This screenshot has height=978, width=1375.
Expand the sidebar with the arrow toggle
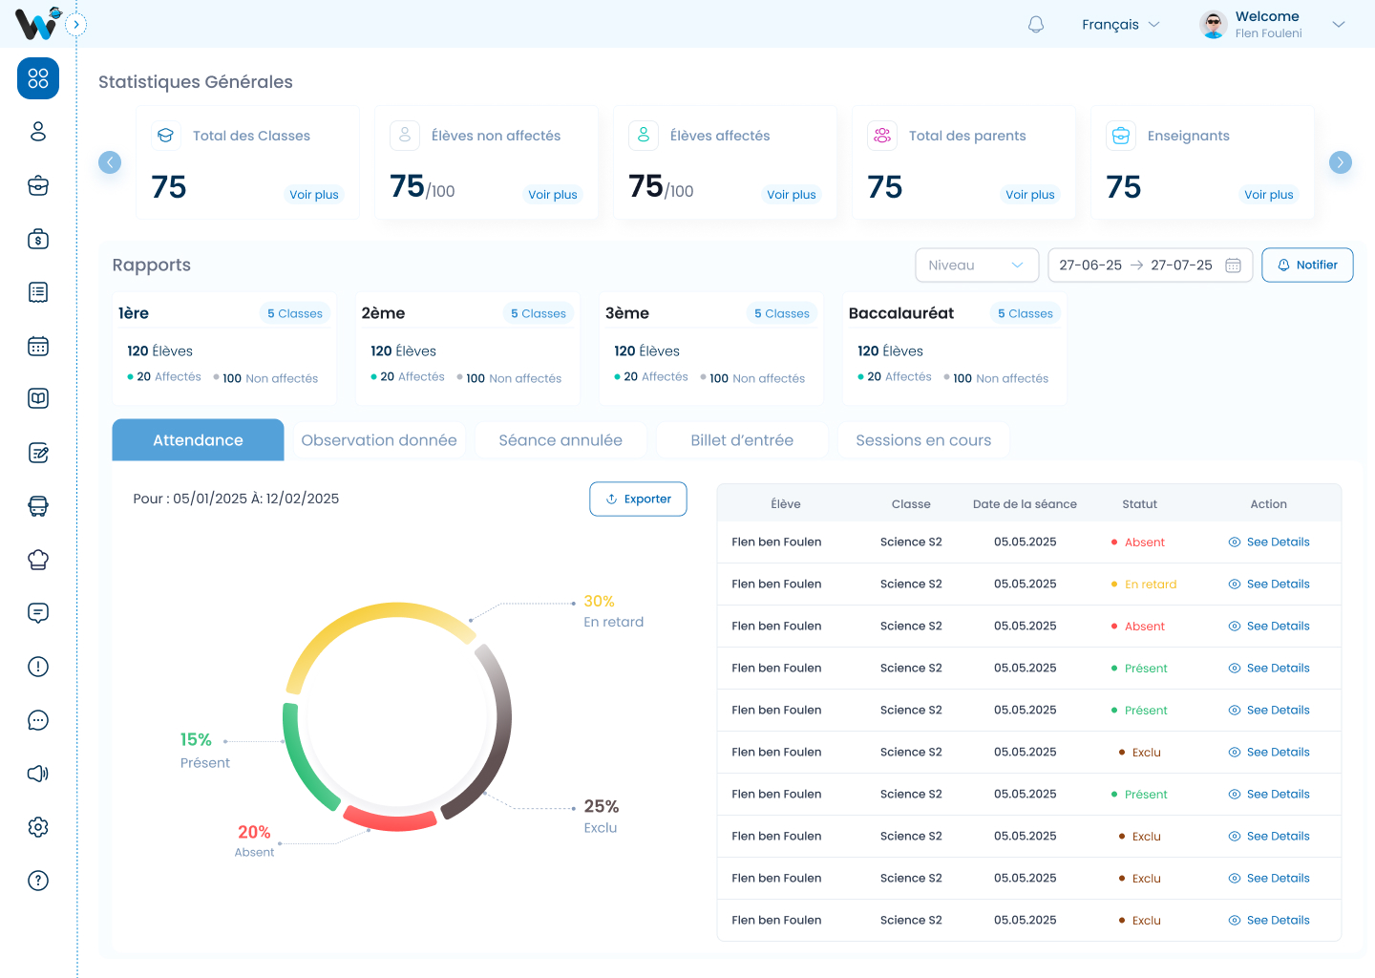click(x=76, y=25)
